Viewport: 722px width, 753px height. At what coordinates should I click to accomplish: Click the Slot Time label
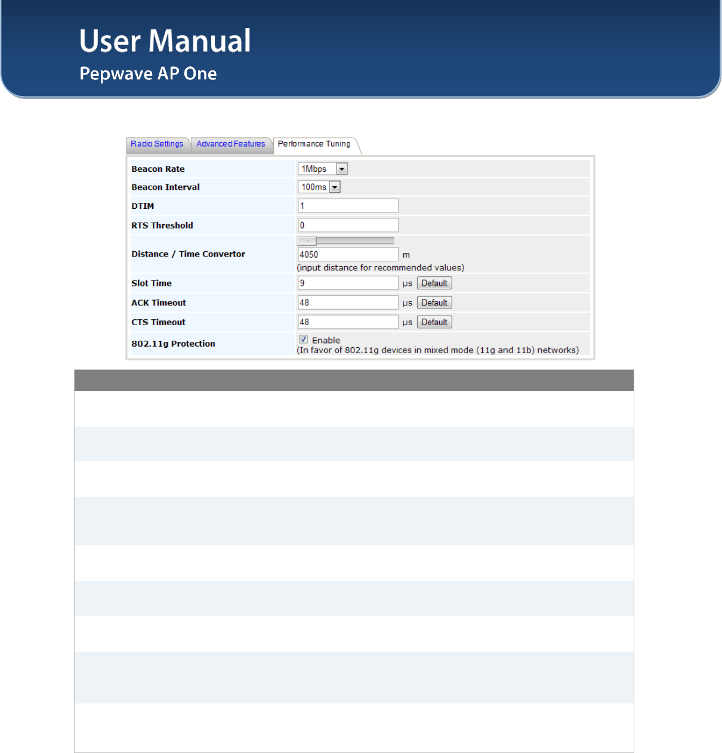(x=152, y=283)
